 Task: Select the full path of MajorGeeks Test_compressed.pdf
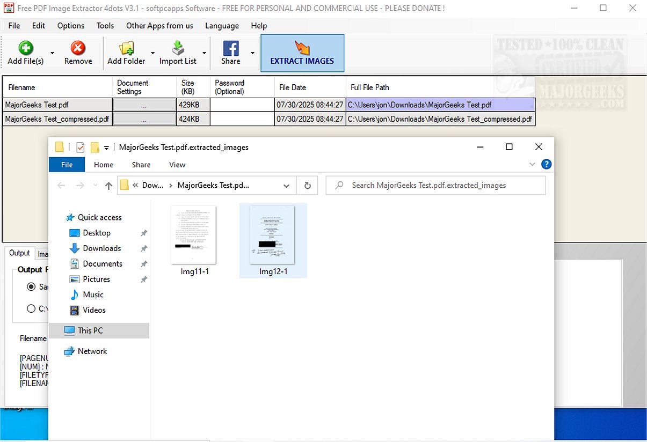[440, 119]
